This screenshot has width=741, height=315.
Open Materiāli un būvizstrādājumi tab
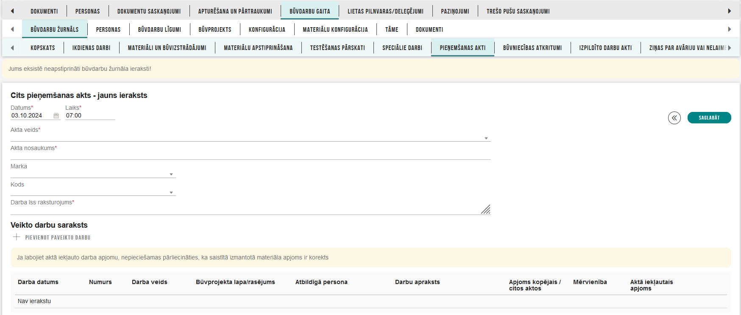(x=167, y=47)
